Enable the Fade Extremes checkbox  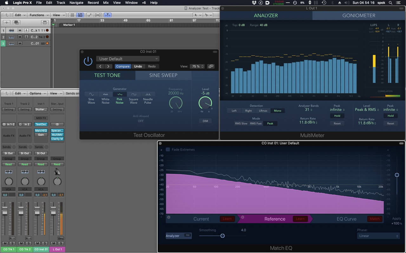(x=168, y=150)
